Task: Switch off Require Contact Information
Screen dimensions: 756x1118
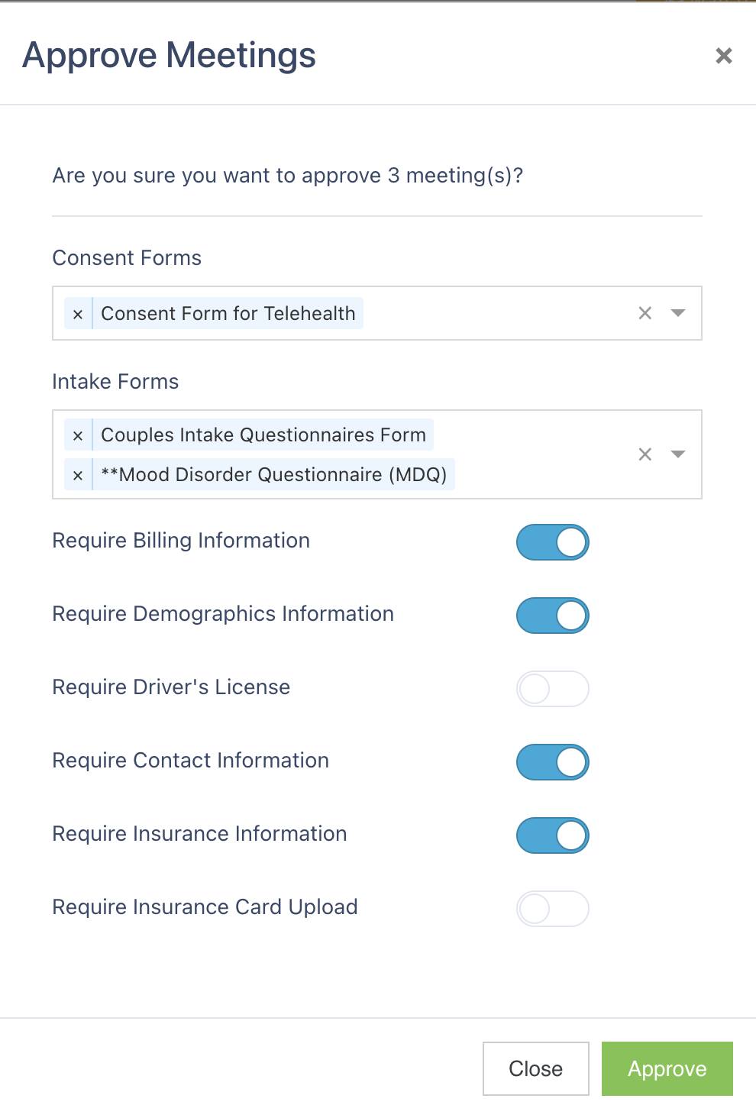Action: pos(553,762)
